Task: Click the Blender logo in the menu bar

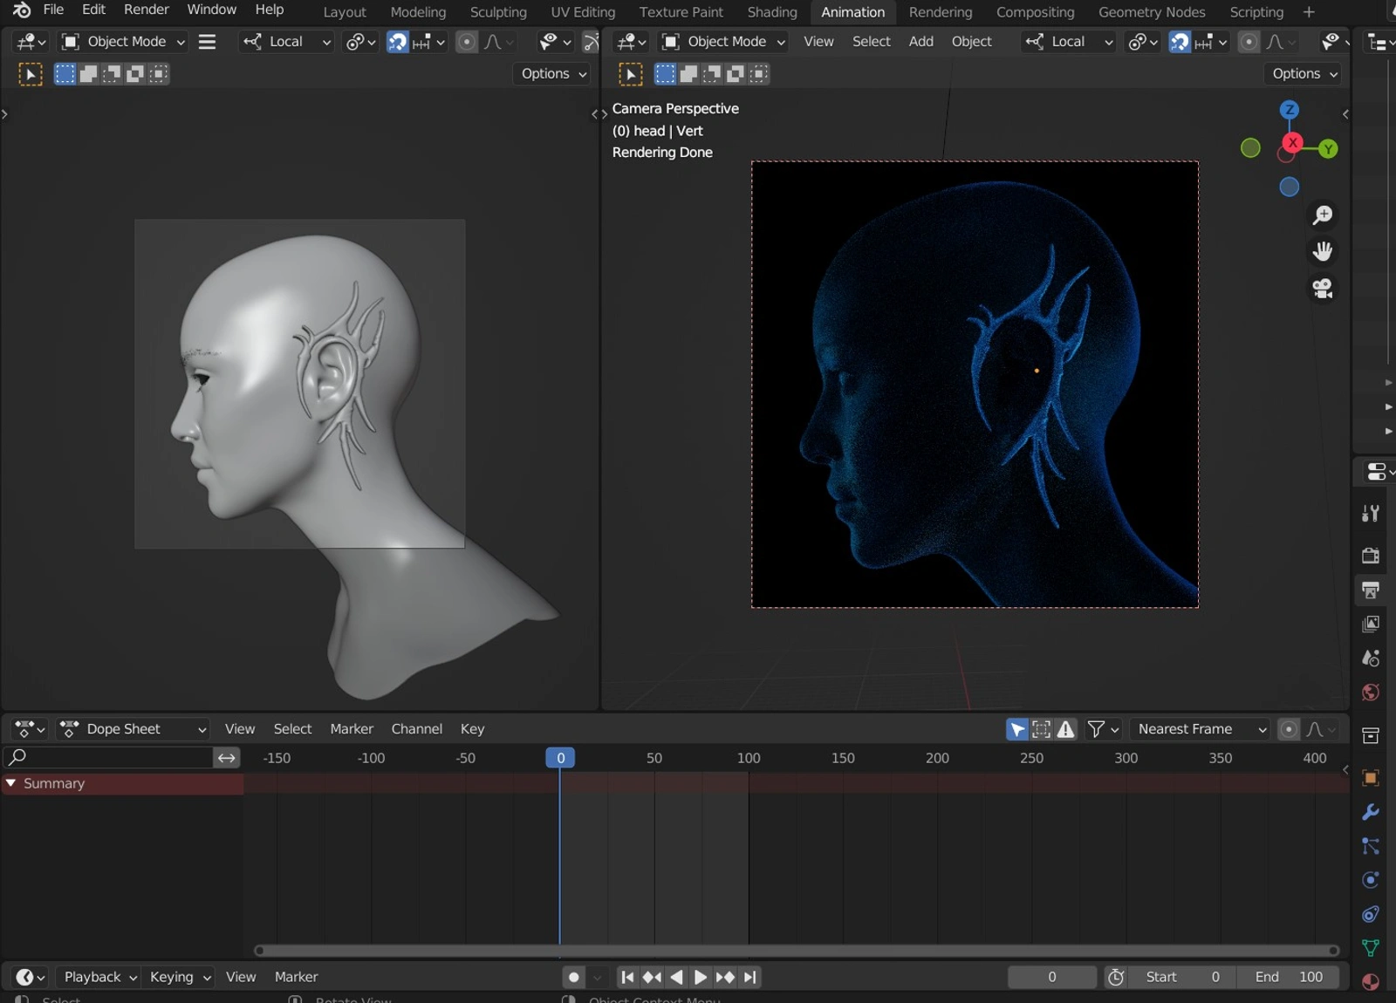Action: [21, 10]
